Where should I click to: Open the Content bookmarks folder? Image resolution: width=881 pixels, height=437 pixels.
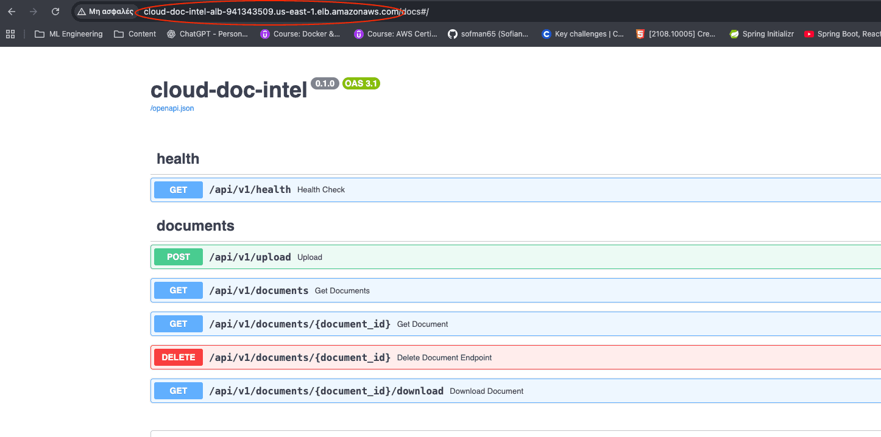tap(135, 34)
